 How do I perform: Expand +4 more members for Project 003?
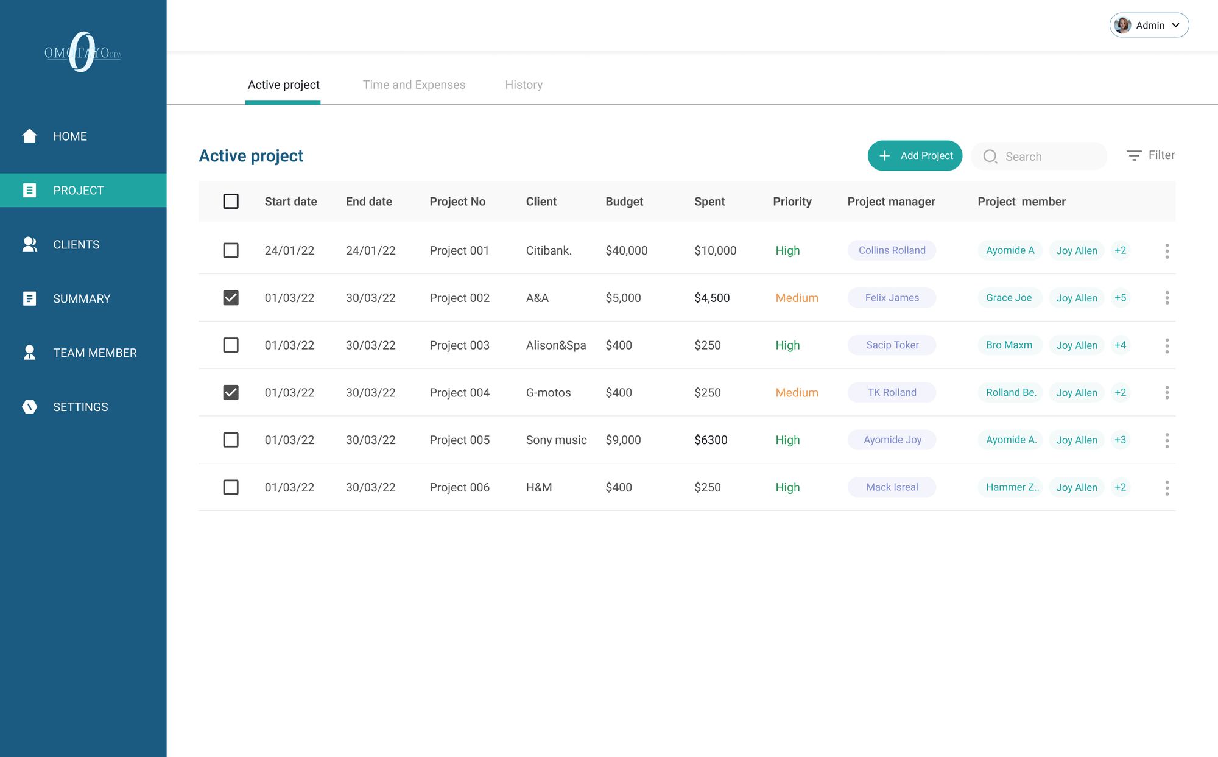(1120, 345)
